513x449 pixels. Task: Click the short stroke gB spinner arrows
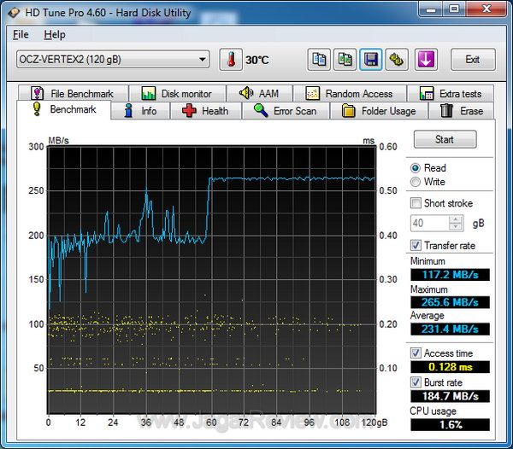(456, 224)
